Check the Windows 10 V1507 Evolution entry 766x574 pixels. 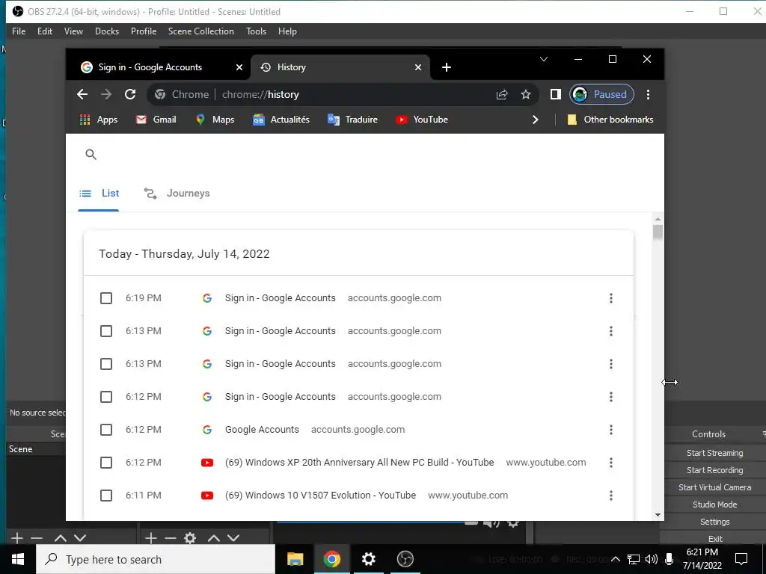pos(106,496)
